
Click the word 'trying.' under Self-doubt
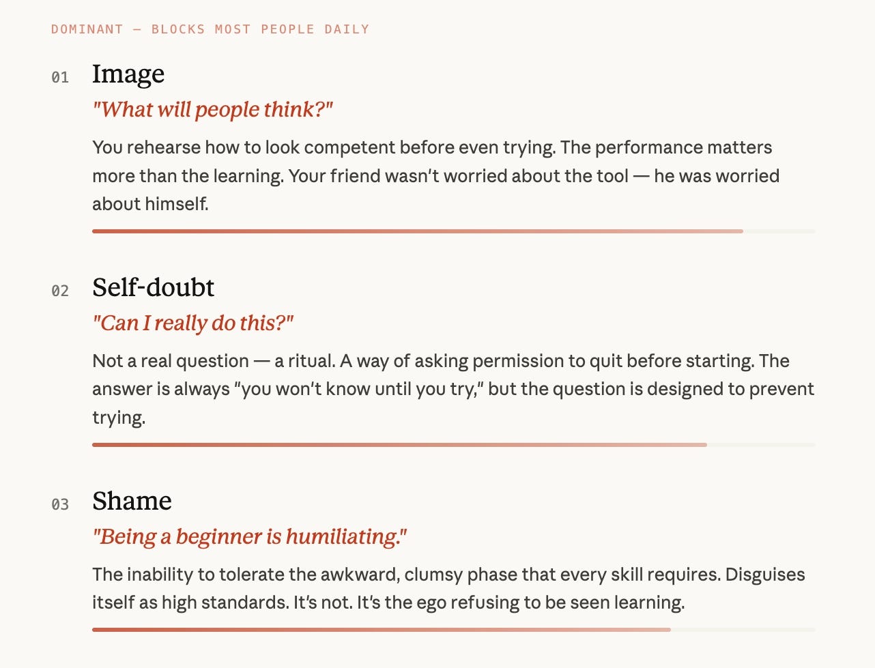tap(119, 418)
